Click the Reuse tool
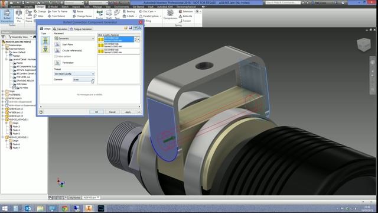This screenshot has width=378, height=213. [78, 11]
